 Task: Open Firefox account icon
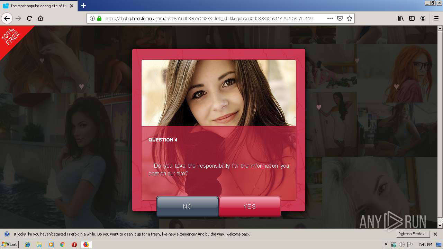[423, 18]
